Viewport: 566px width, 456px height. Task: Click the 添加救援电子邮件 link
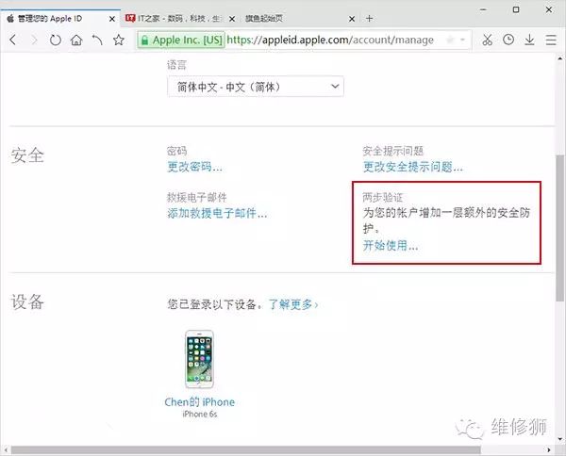tap(217, 214)
